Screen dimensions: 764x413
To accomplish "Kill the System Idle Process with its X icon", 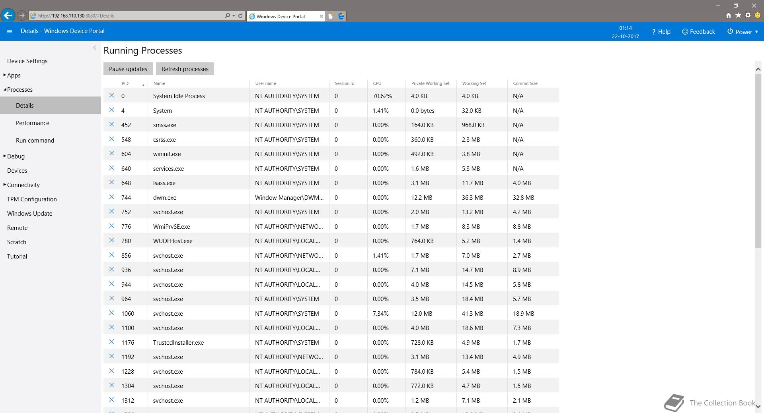I will click(x=112, y=95).
